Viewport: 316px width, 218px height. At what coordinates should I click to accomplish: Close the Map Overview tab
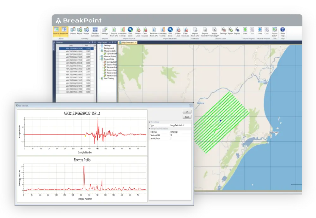(136, 43)
